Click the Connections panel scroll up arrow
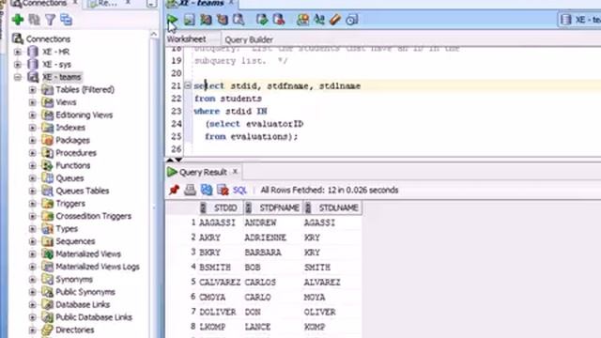601x338 pixels. (154, 34)
